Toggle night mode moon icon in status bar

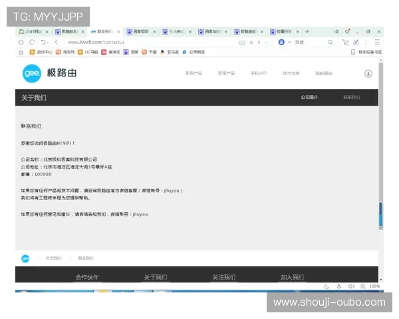click(x=327, y=286)
